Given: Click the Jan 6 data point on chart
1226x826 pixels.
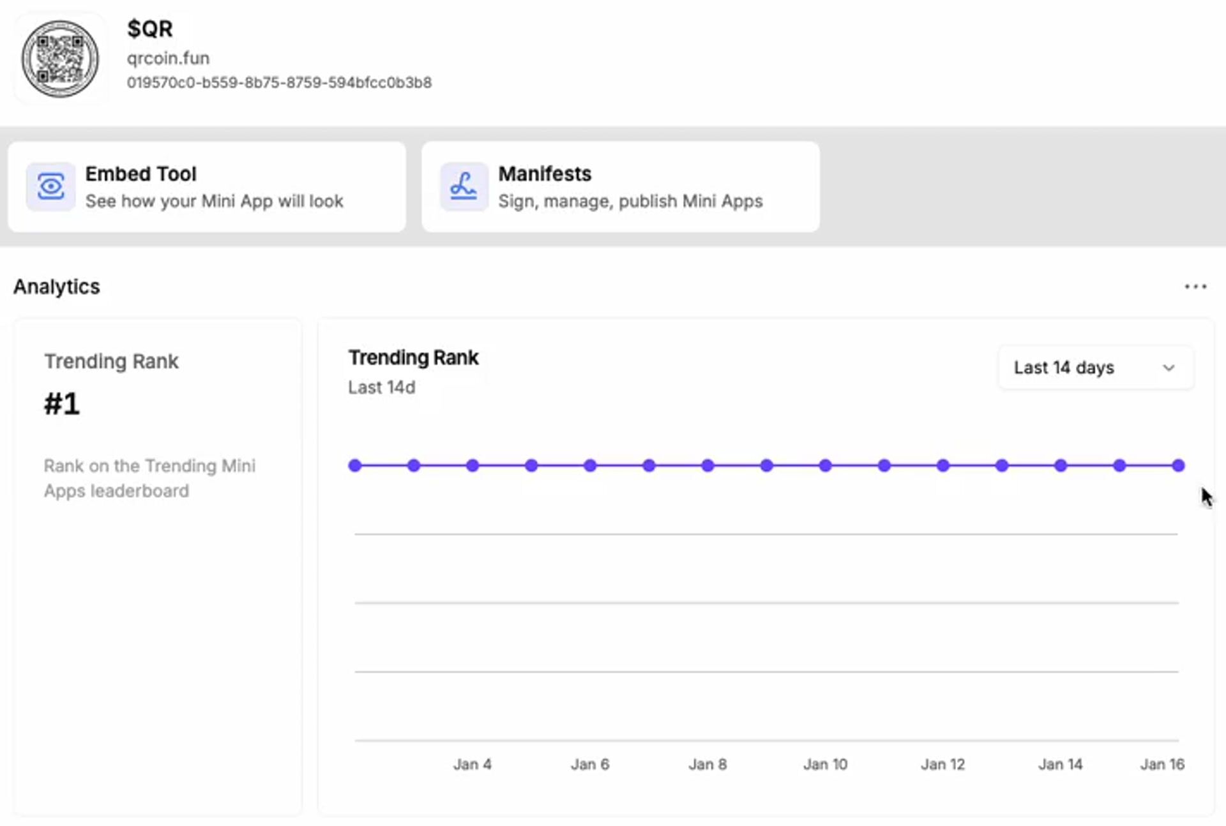Looking at the screenshot, I should pos(590,465).
